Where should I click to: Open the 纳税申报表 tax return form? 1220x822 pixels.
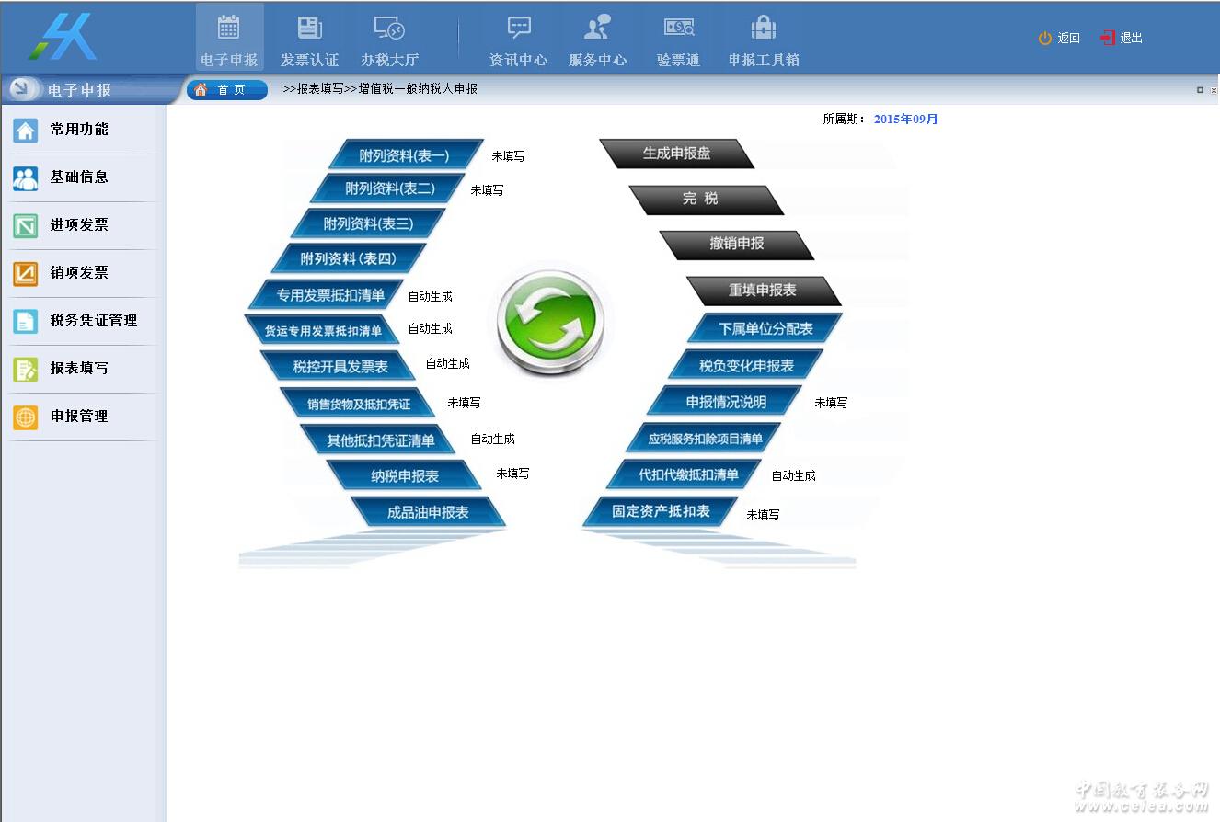(405, 475)
